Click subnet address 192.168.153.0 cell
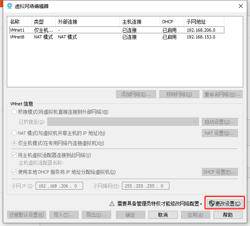Viewport: 250px width, 226px height. (x=201, y=37)
